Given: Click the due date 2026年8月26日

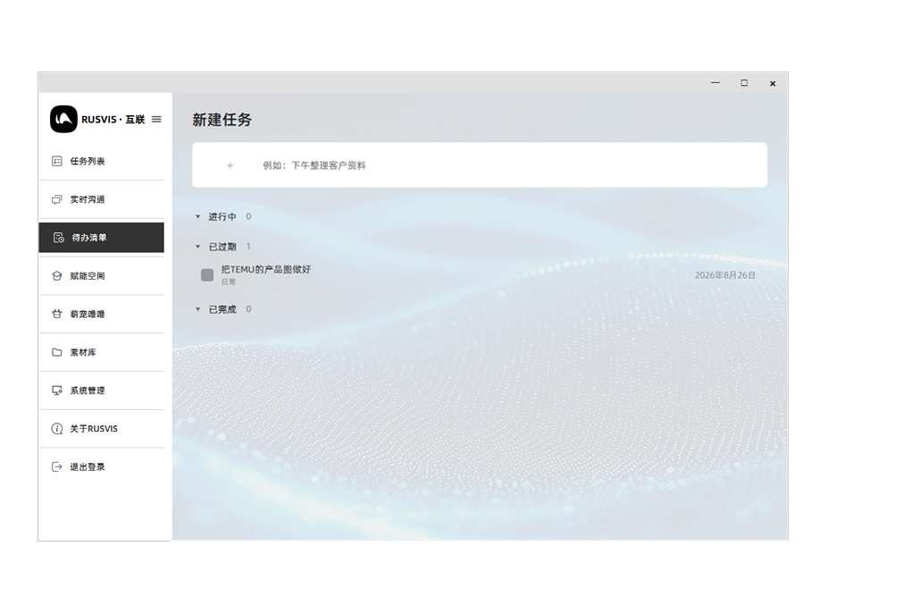Looking at the screenshot, I should 724,275.
